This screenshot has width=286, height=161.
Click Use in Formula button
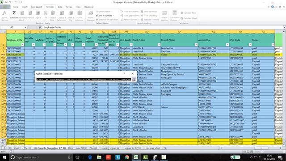(x=105, y=16)
